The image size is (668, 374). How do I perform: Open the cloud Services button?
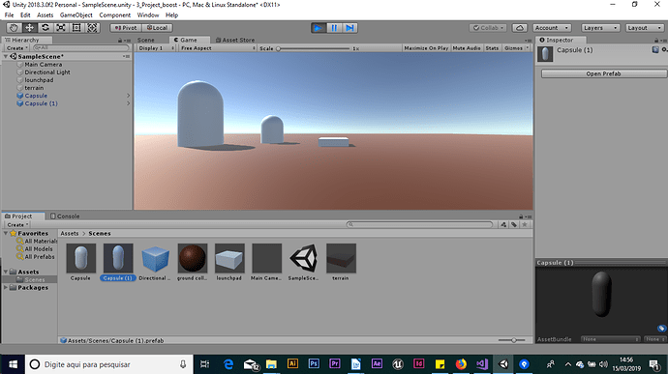519,28
